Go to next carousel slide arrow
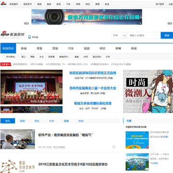173x173 pixels. pyautogui.click(x=61, y=86)
